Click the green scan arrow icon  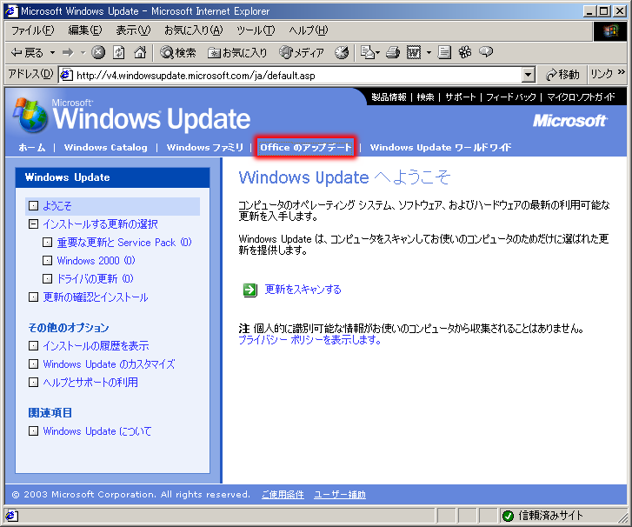(x=249, y=290)
